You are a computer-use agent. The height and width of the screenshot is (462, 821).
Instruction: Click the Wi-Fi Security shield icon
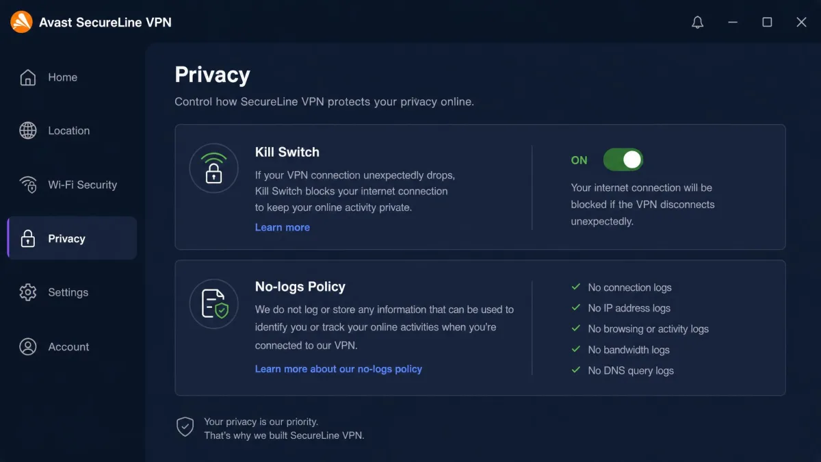[x=28, y=185]
